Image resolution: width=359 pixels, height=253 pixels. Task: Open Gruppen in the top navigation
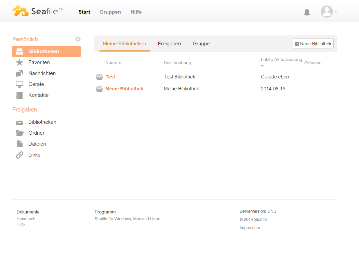110,12
